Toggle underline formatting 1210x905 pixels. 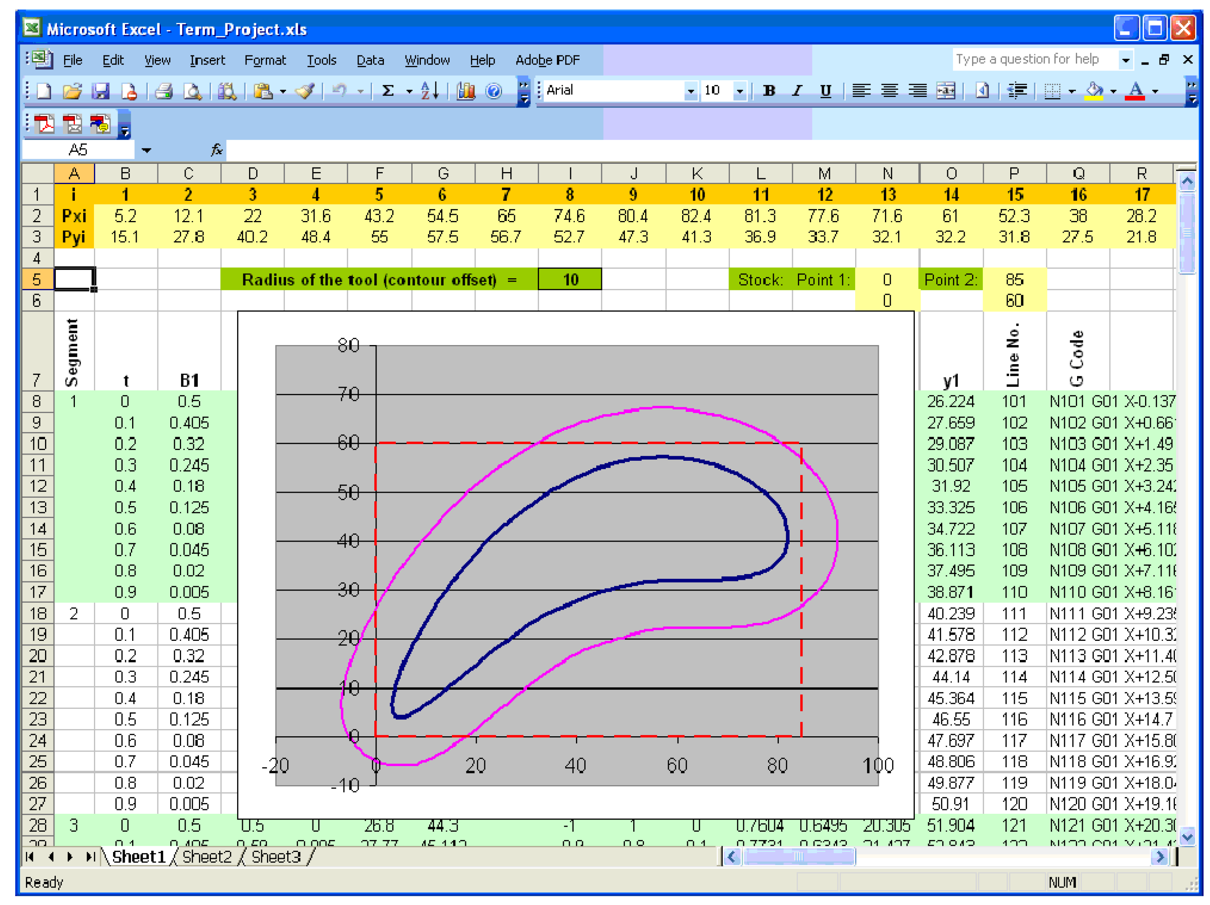(x=825, y=91)
